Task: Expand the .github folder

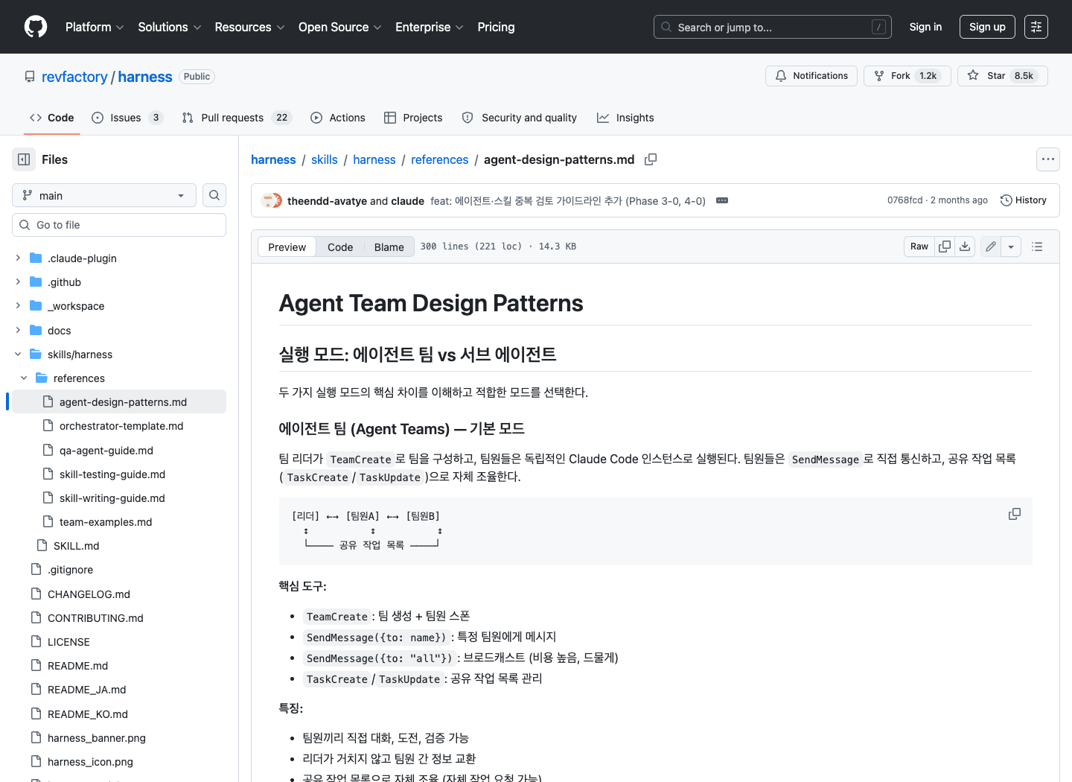Action: tap(18, 282)
